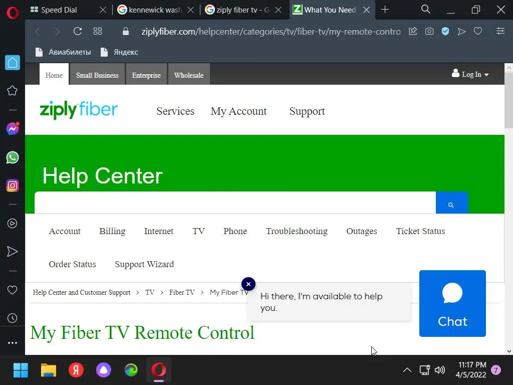
Task: Click the Help Center search field
Action: coord(235,203)
